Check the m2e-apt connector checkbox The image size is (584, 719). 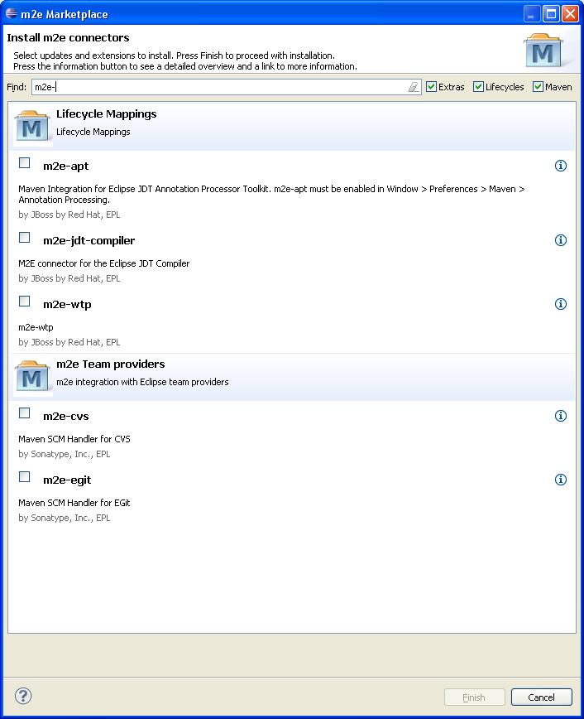(25, 163)
